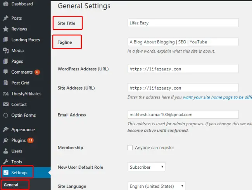Click the Site Address URL field
252x190 pixels.
coord(183,88)
